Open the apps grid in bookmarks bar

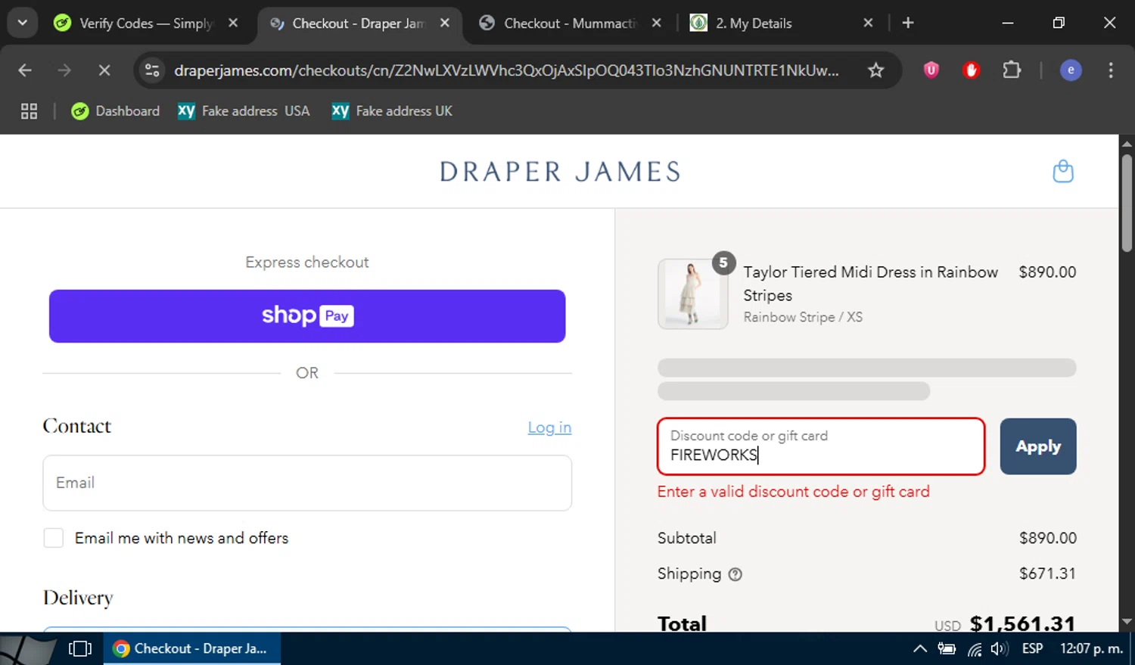coord(29,111)
